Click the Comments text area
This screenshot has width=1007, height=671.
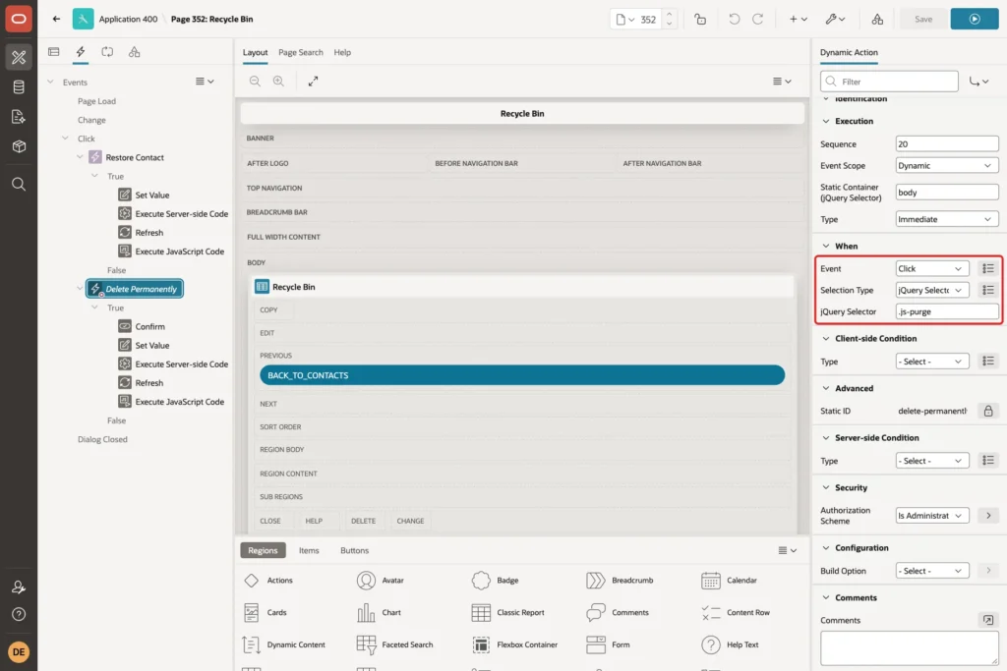[910, 648]
